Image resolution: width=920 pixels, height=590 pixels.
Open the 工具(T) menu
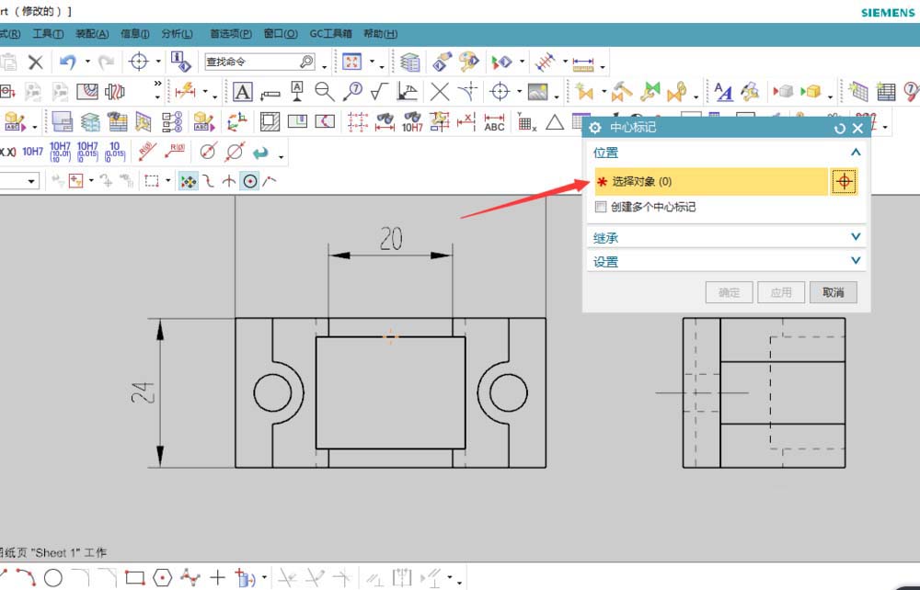48,34
